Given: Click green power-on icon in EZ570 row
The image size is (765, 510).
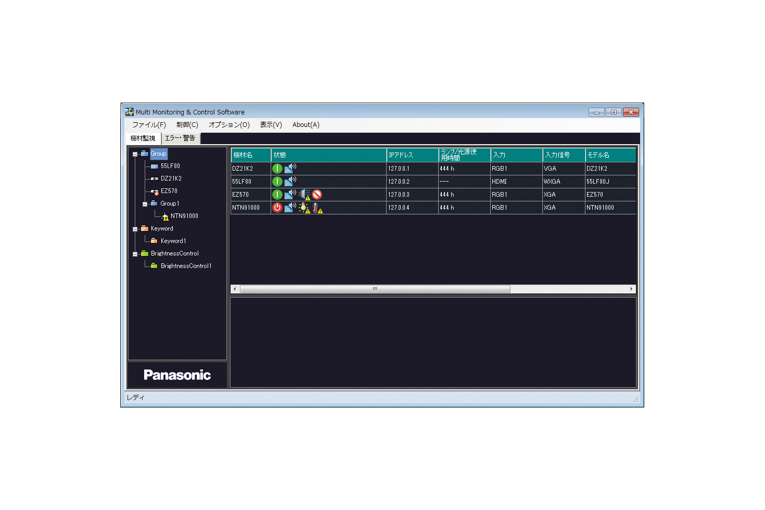Looking at the screenshot, I should pyautogui.click(x=277, y=195).
